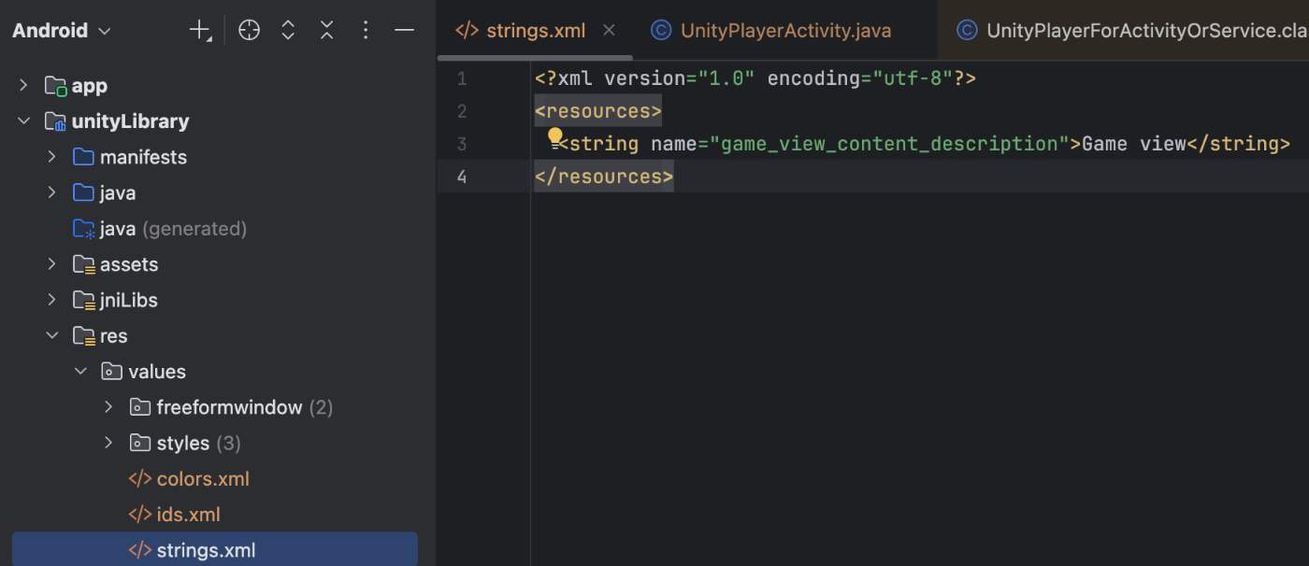This screenshot has height=566, width=1309.
Task: Collapse the unityLibrary module
Action: tap(23, 121)
